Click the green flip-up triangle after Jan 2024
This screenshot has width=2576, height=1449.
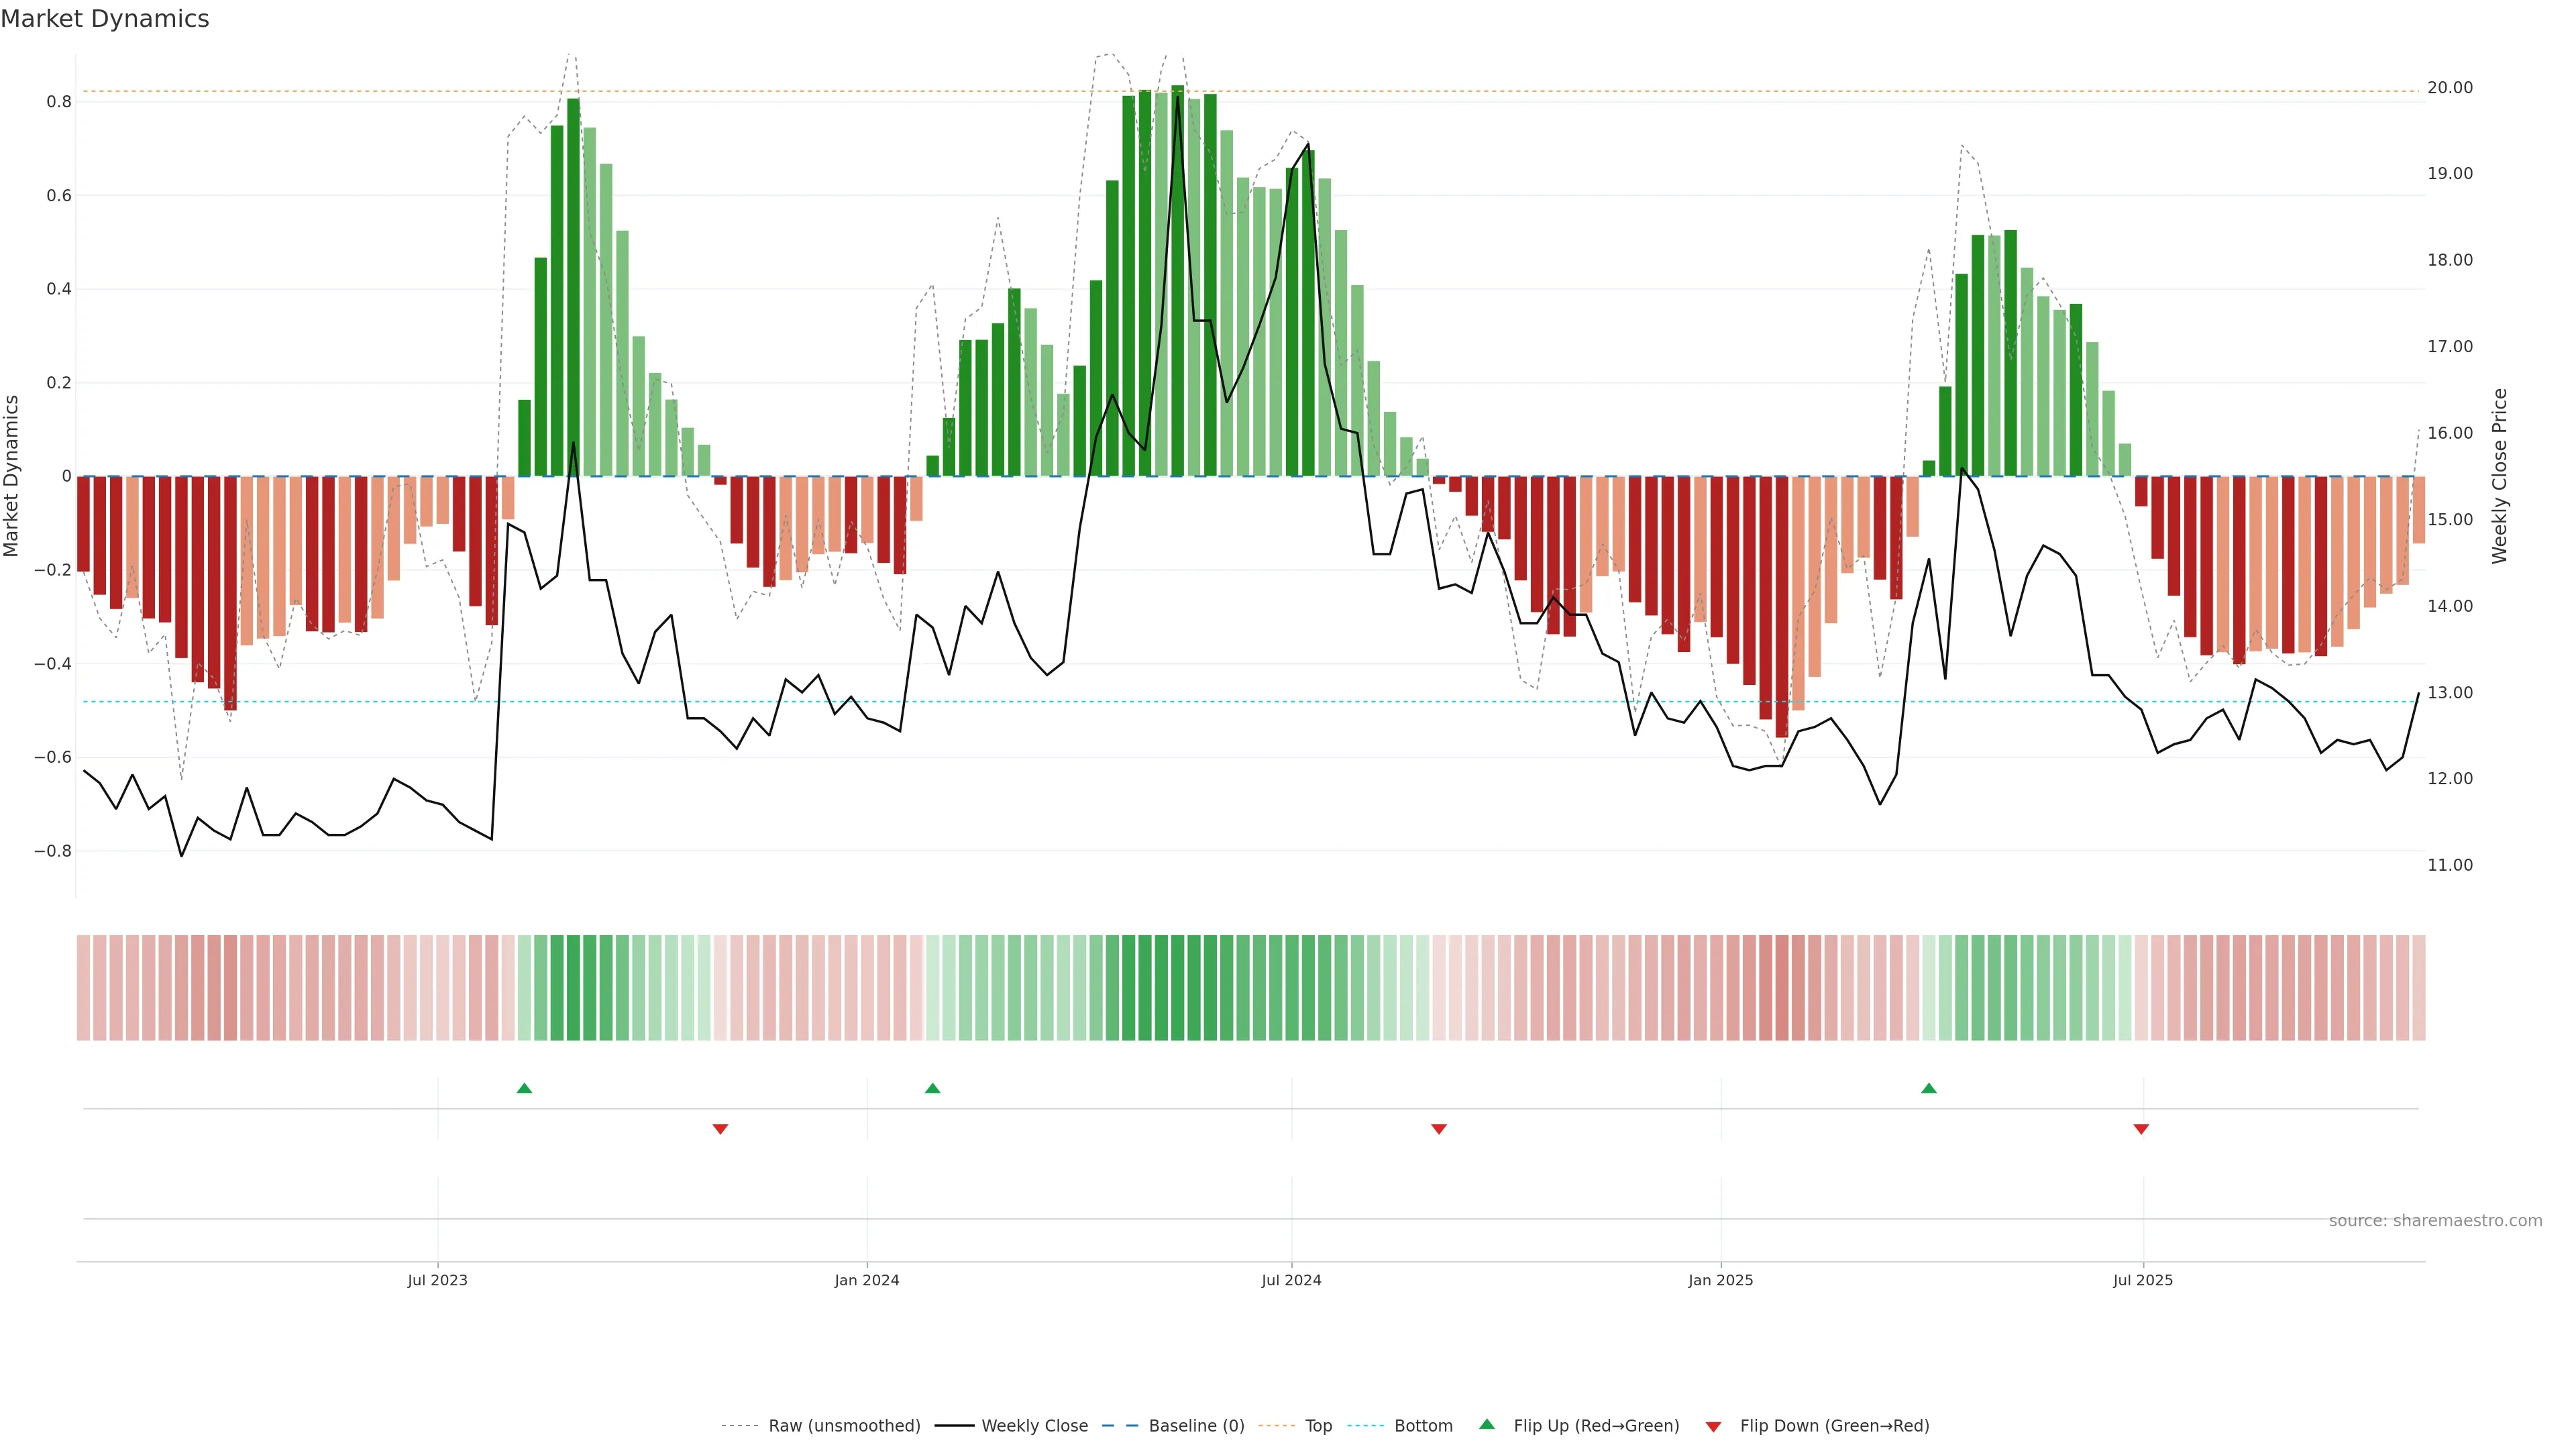click(x=932, y=1088)
